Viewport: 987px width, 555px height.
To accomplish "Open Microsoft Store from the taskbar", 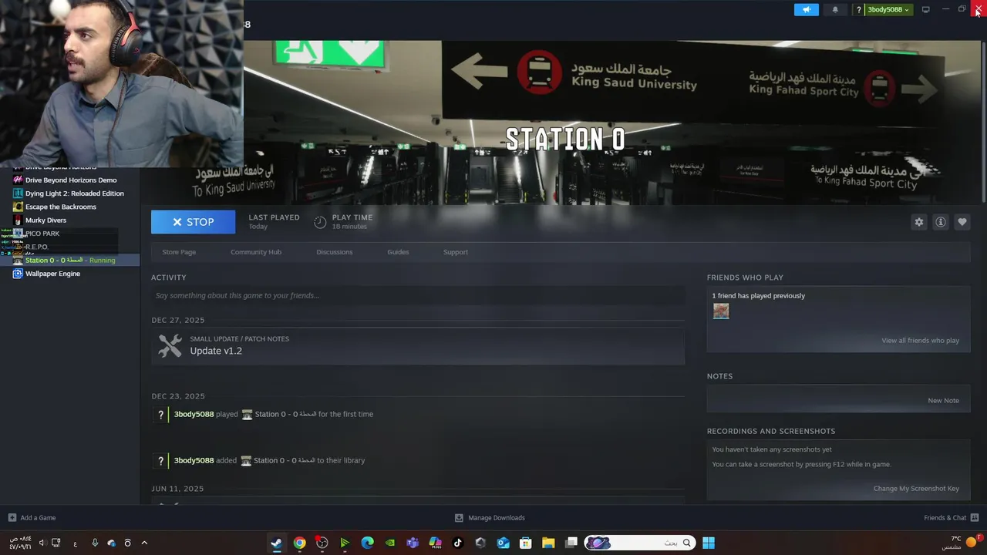I will pos(526,543).
